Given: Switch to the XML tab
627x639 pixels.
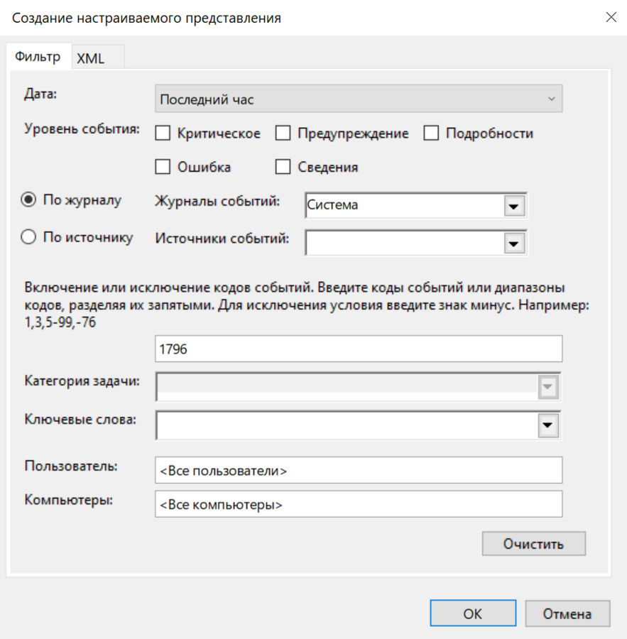Looking at the screenshot, I should point(91,58).
